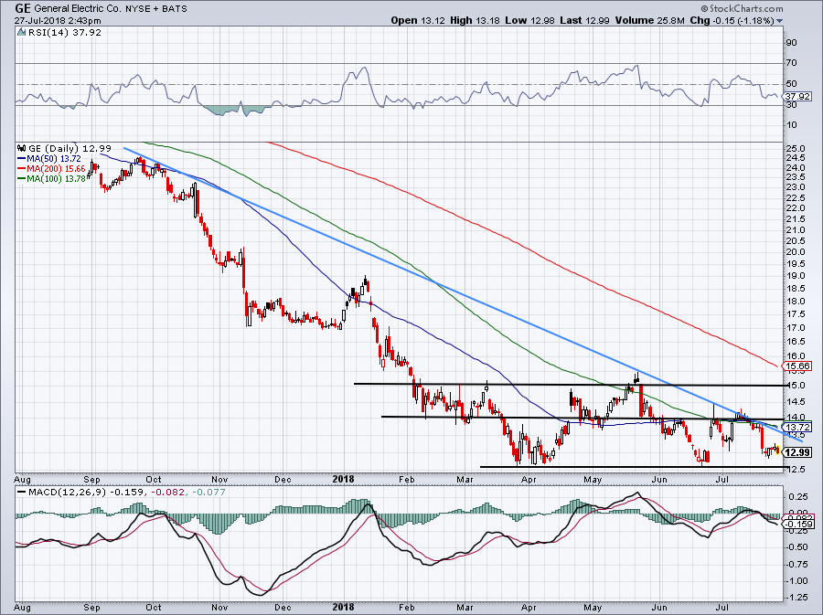Click the 70 label on RSI axis
The image size is (823, 615).
(x=792, y=63)
